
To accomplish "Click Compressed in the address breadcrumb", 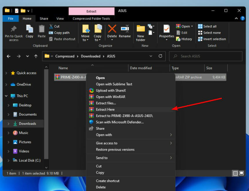I will tap(65, 56).
